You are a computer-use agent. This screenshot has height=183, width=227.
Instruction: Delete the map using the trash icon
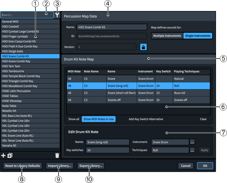pyautogui.click(x=57, y=155)
